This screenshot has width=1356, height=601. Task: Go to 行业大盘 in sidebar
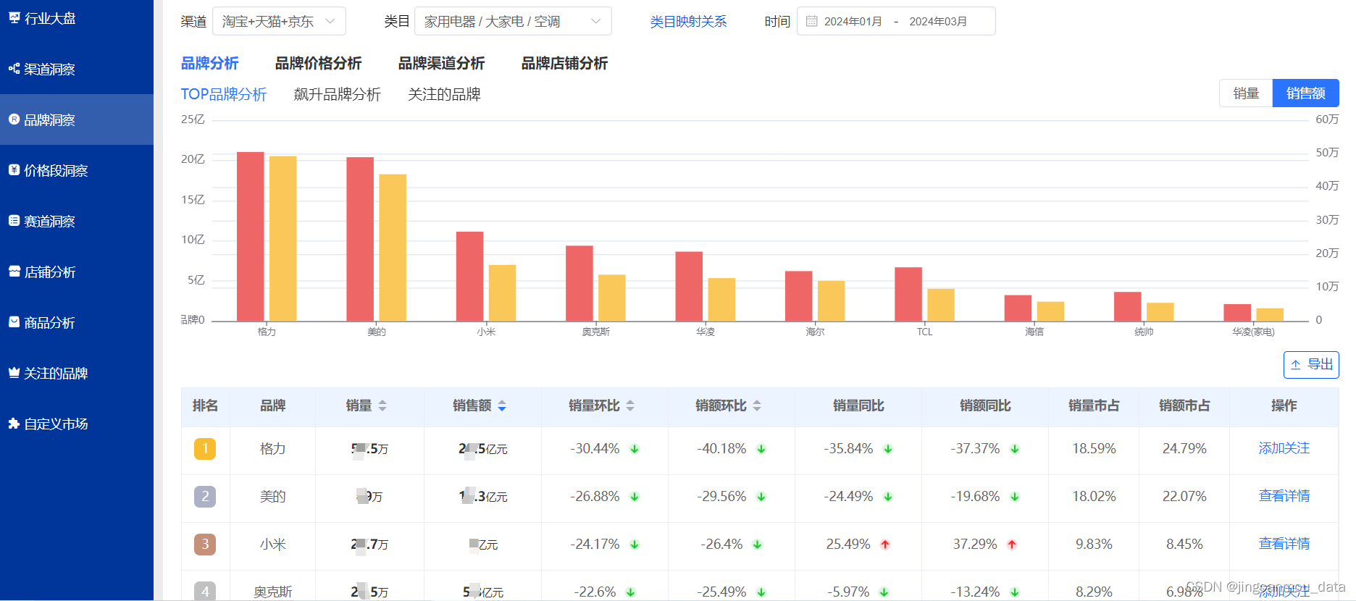coord(77,18)
